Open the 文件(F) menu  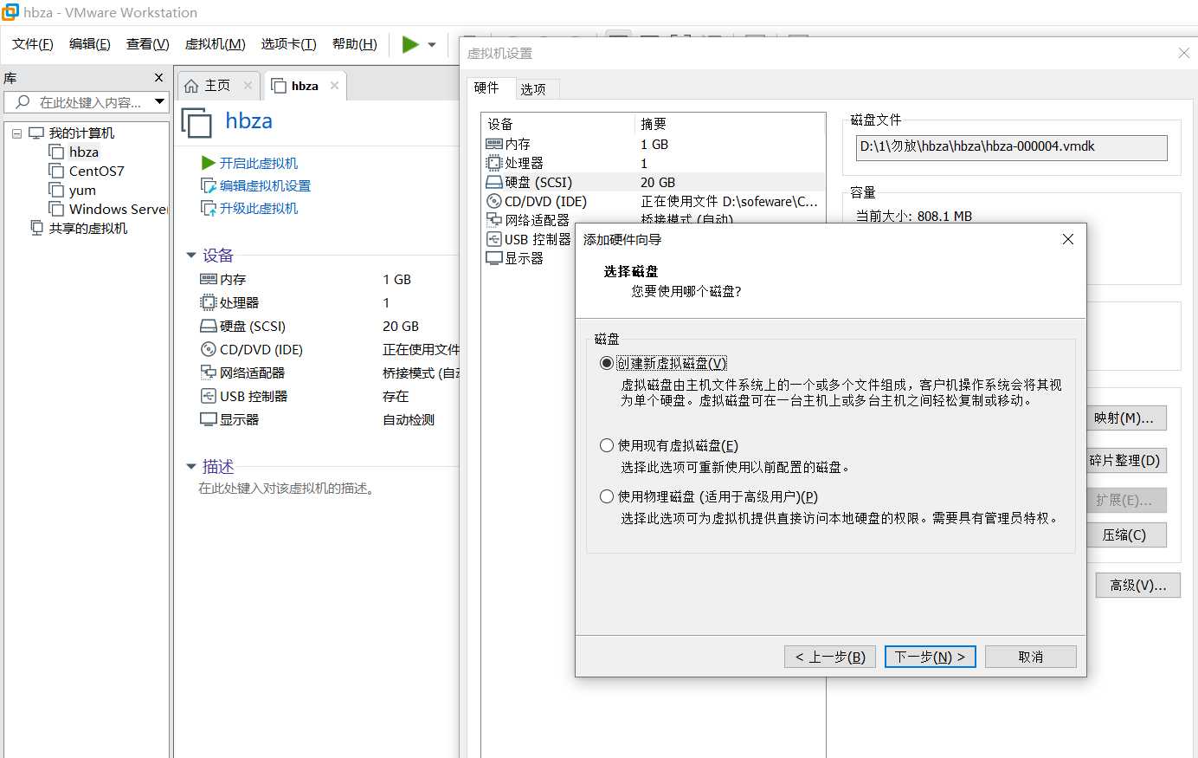[33, 44]
